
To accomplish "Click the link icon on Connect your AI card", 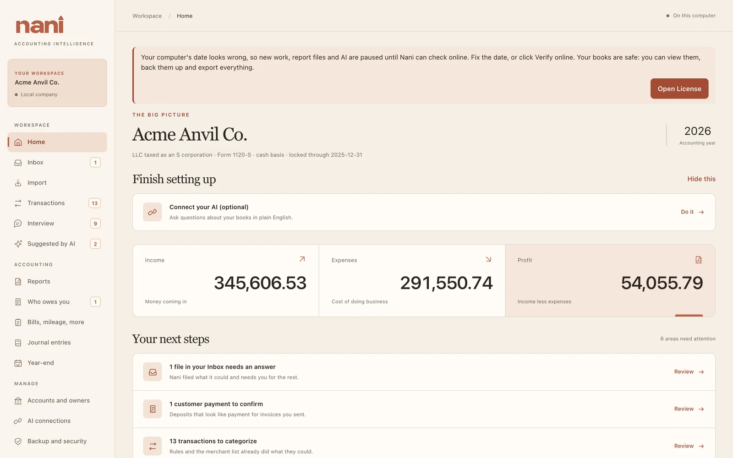I will 153,212.
